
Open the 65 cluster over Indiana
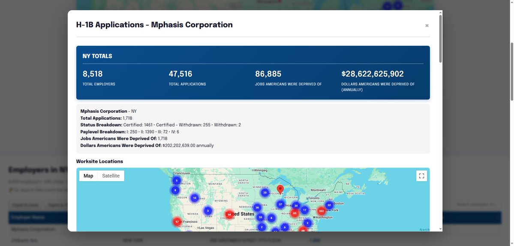click(295, 213)
